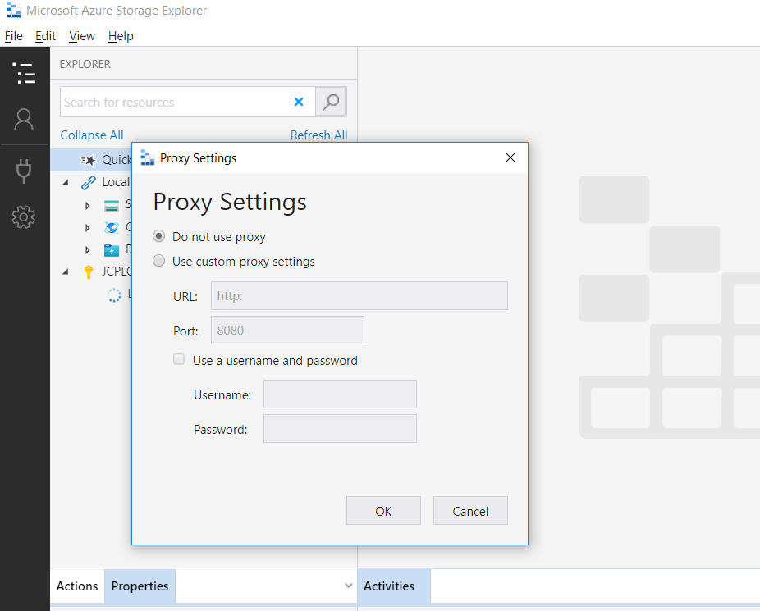
Task: Open the Explorer panel from the vertical toolbar
Action: [25, 73]
